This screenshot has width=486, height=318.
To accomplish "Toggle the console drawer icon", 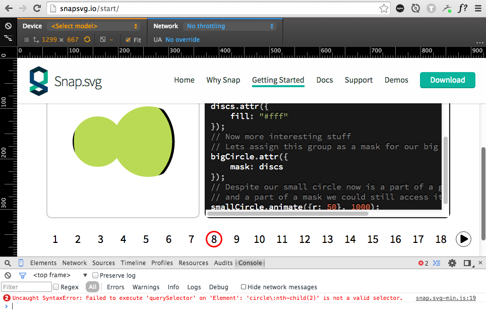I will [437, 263].
